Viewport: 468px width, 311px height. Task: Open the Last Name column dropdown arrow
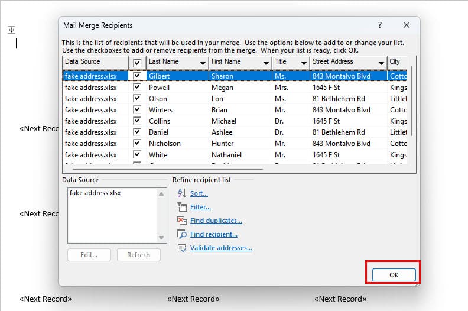[203, 63]
